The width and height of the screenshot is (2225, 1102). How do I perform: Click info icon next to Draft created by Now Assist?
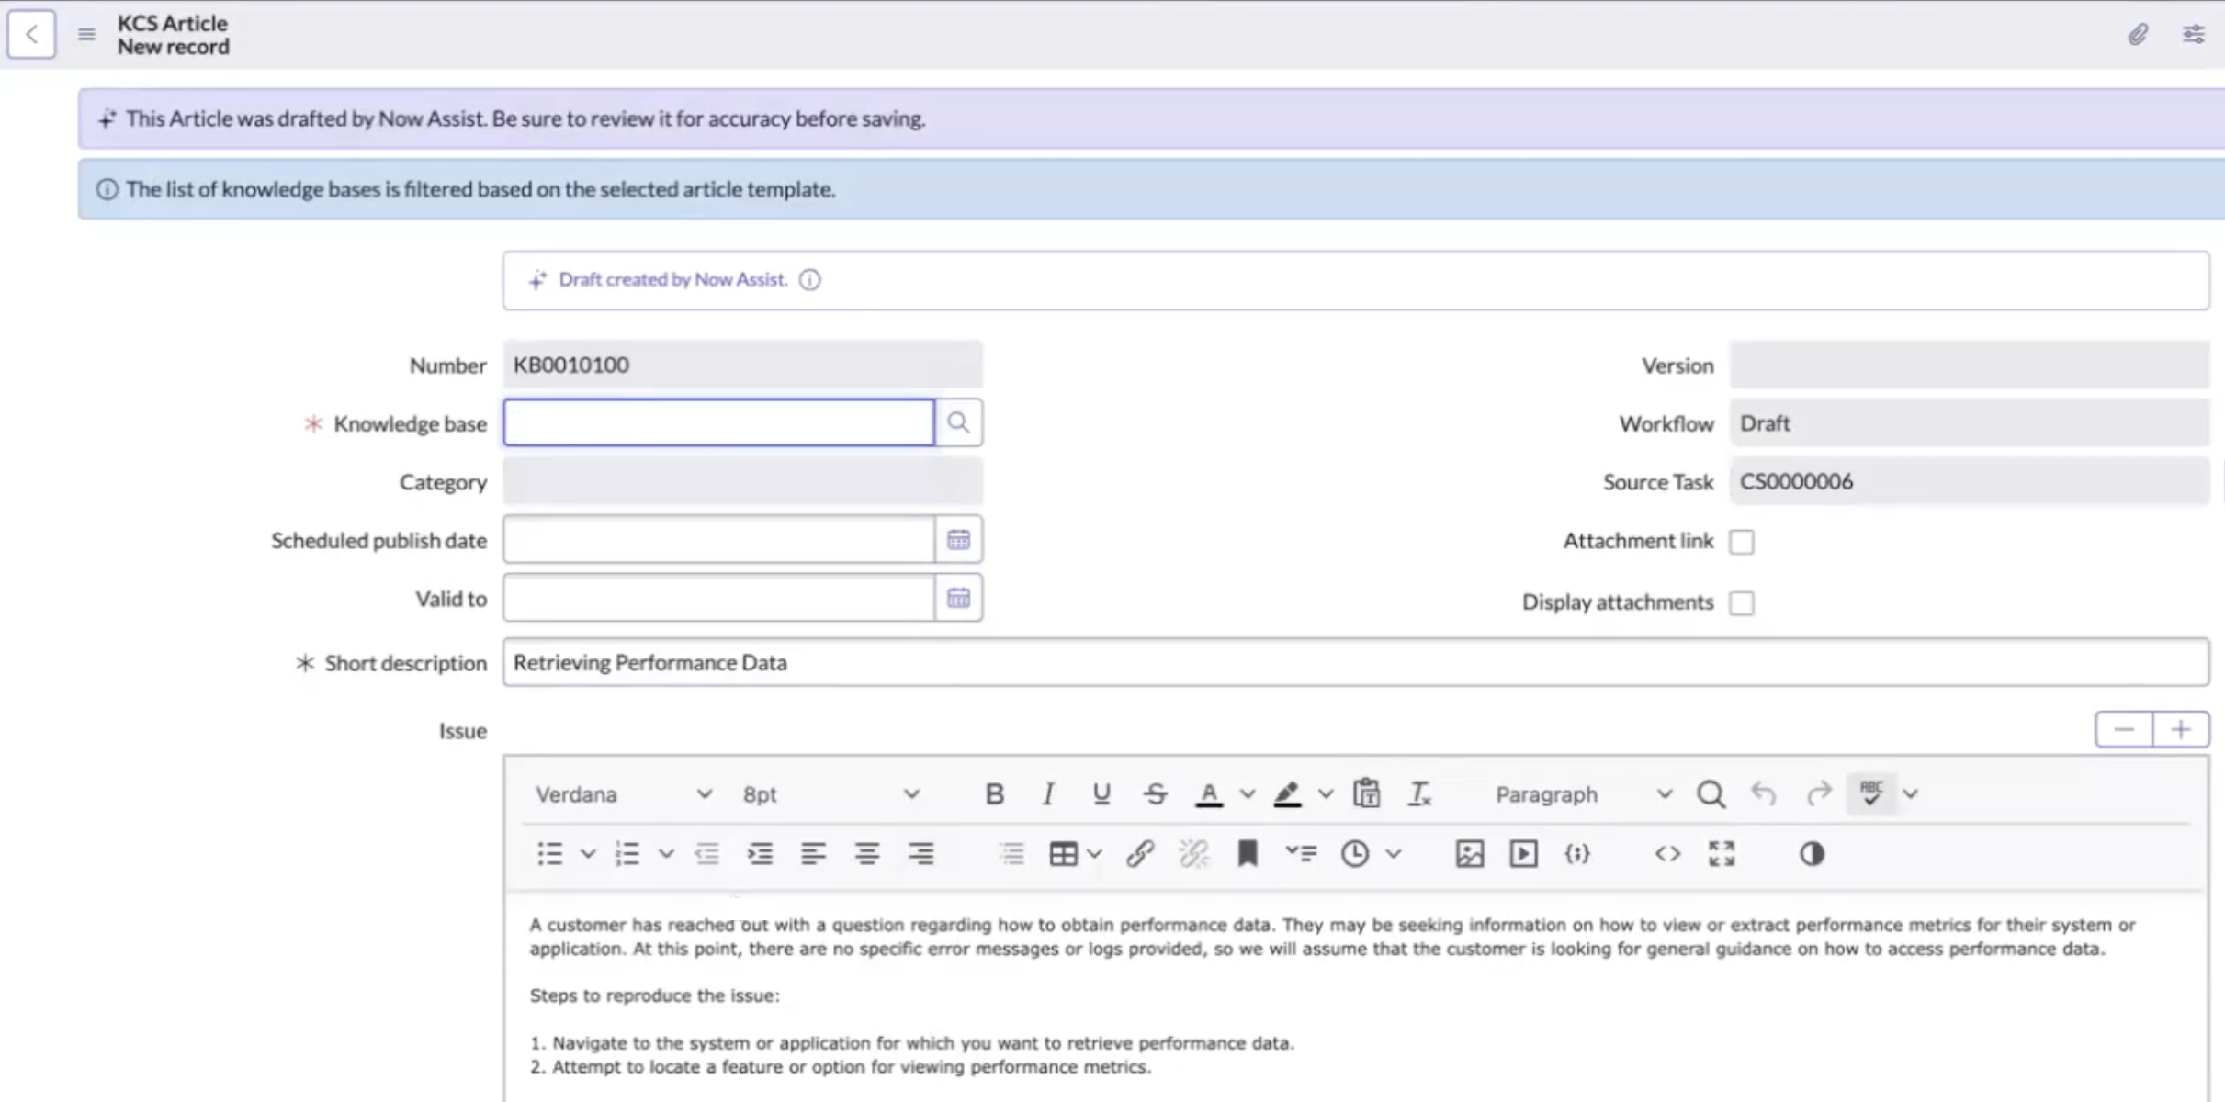click(809, 280)
